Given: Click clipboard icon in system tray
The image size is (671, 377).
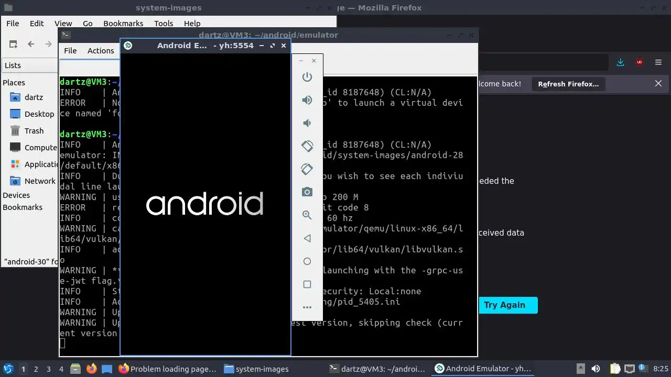Looking at the screenshot, I should coord(615,369).
